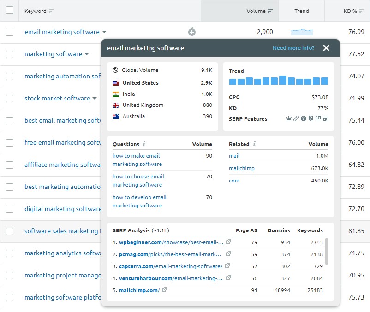Toggle the select-all checkbox in the header

click(x=10, y=10)
